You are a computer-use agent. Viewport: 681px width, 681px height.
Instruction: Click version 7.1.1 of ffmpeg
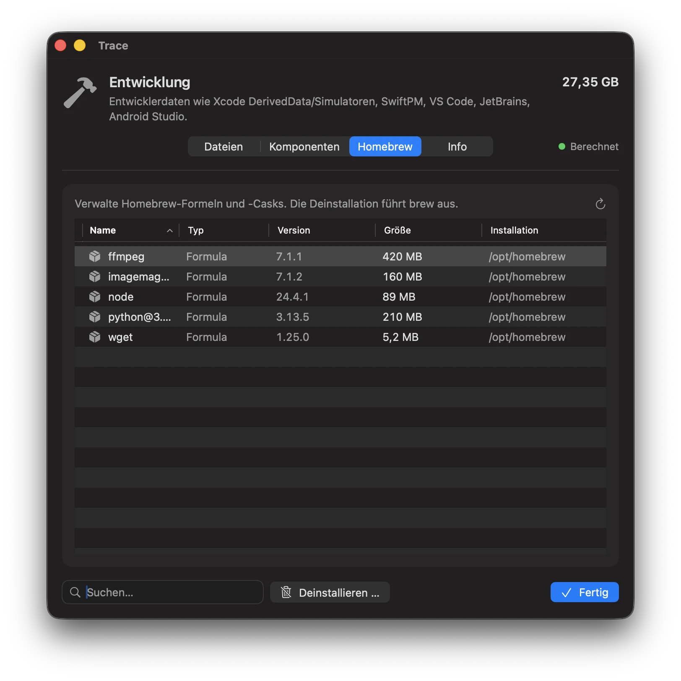point(289,256)
